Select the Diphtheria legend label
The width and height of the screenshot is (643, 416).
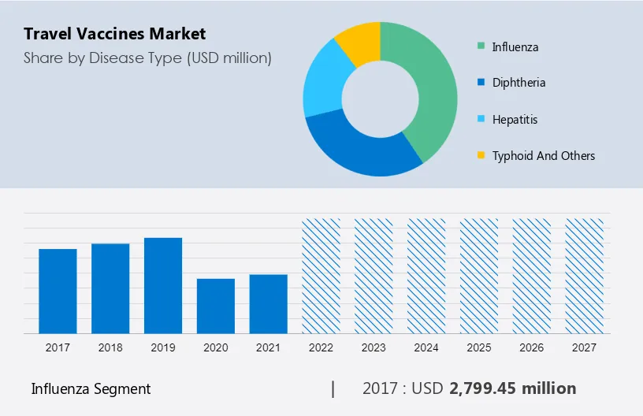[518, 83]
